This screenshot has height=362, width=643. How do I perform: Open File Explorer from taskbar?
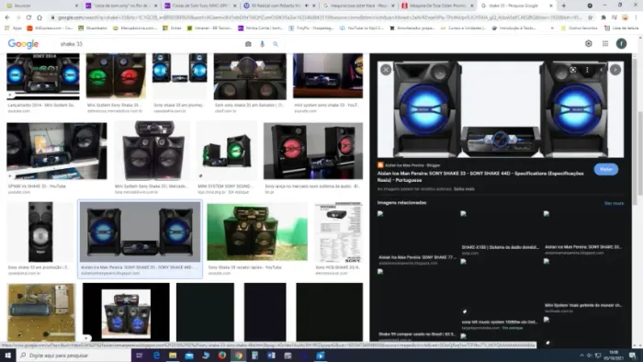tap(173, 355)
